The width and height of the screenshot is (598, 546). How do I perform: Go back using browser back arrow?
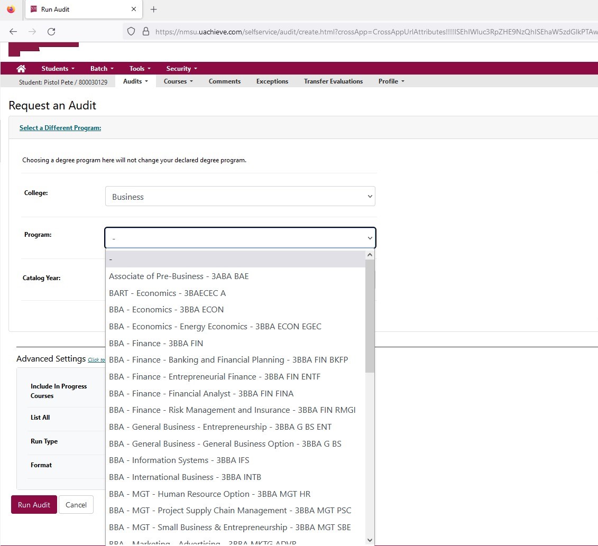[x=13, y=32]
